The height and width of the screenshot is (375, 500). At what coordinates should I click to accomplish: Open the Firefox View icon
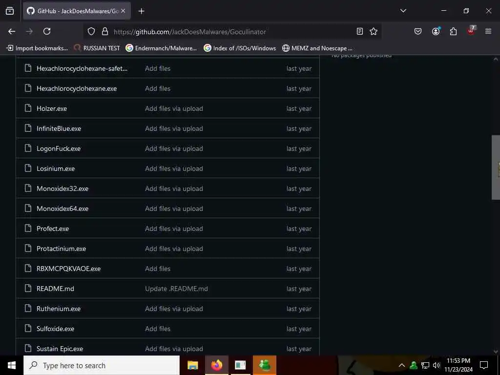click(x=10, y=11)
